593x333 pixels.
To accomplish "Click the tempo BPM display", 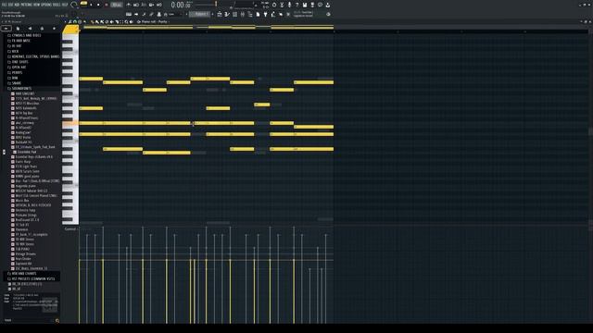I will click(x=117, y=5).
